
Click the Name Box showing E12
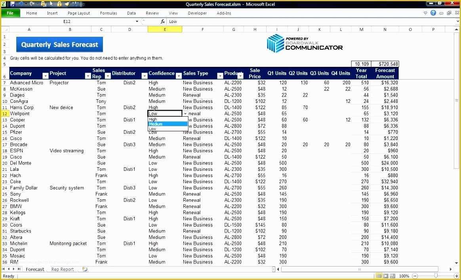[67, 21]
